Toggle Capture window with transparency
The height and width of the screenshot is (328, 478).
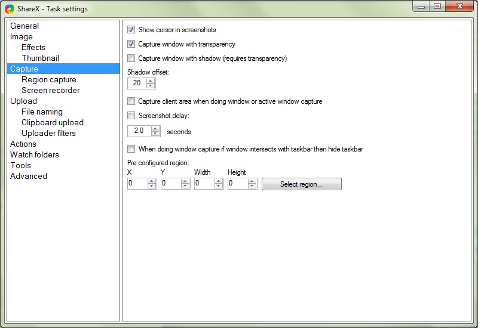tap(131, 44)
